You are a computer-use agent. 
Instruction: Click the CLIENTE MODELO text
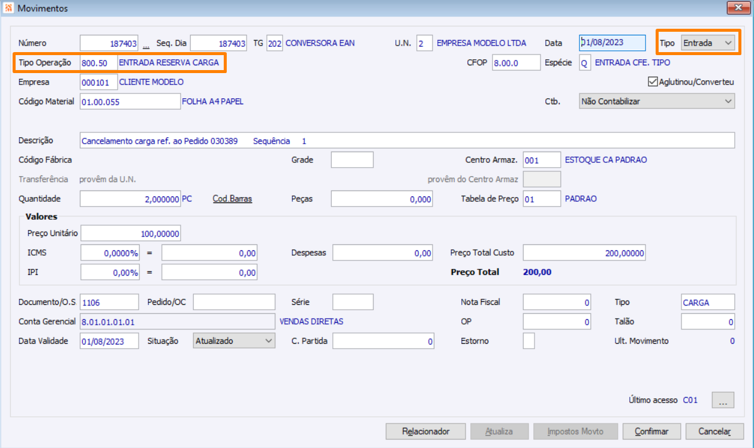(152, 82)
